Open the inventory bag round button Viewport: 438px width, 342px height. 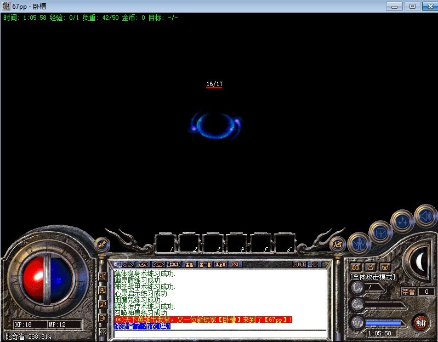[380, 231]
